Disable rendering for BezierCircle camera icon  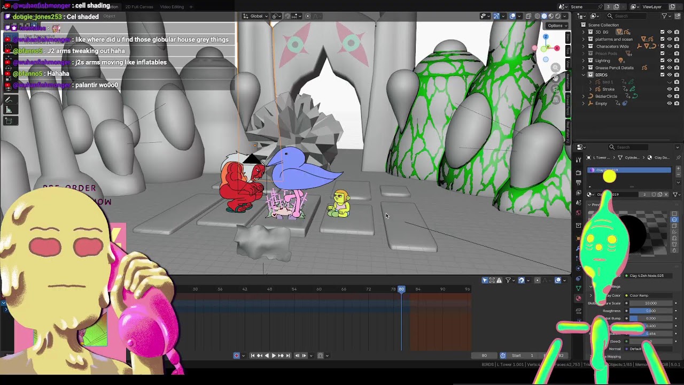pos(677,96)
